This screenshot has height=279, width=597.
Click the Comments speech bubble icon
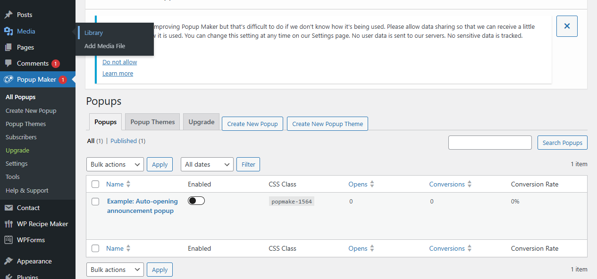point(8,63)
